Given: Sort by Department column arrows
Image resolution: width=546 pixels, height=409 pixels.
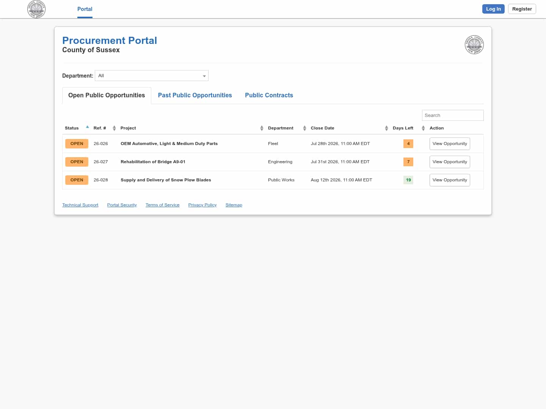Looking at the screenshot, I should (x=304, y=128).
